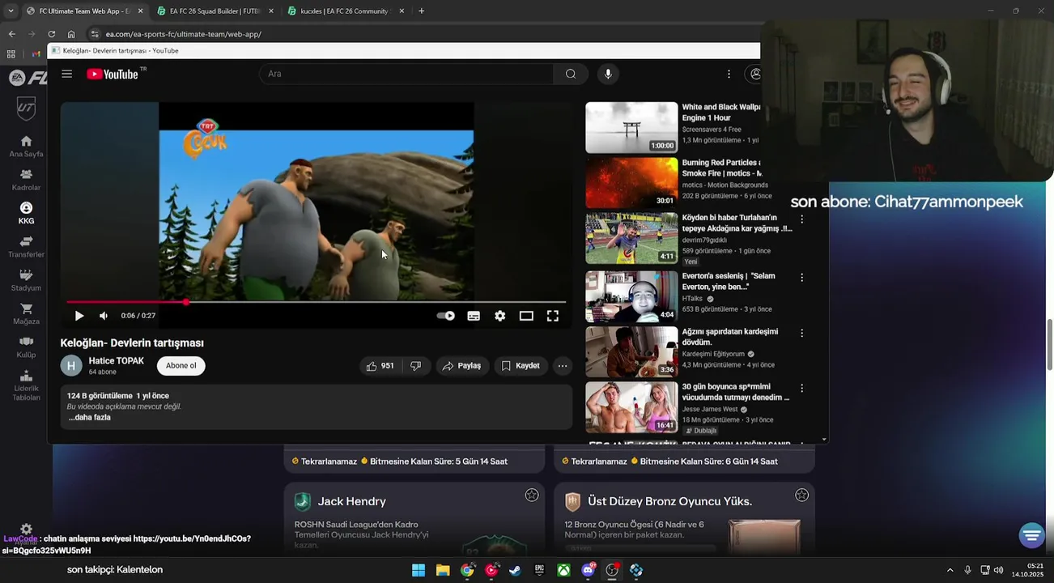Toggle subtitles in the video player
Image resolution: width=1054 pixels, height=583 pixels.
coord(474,316)
